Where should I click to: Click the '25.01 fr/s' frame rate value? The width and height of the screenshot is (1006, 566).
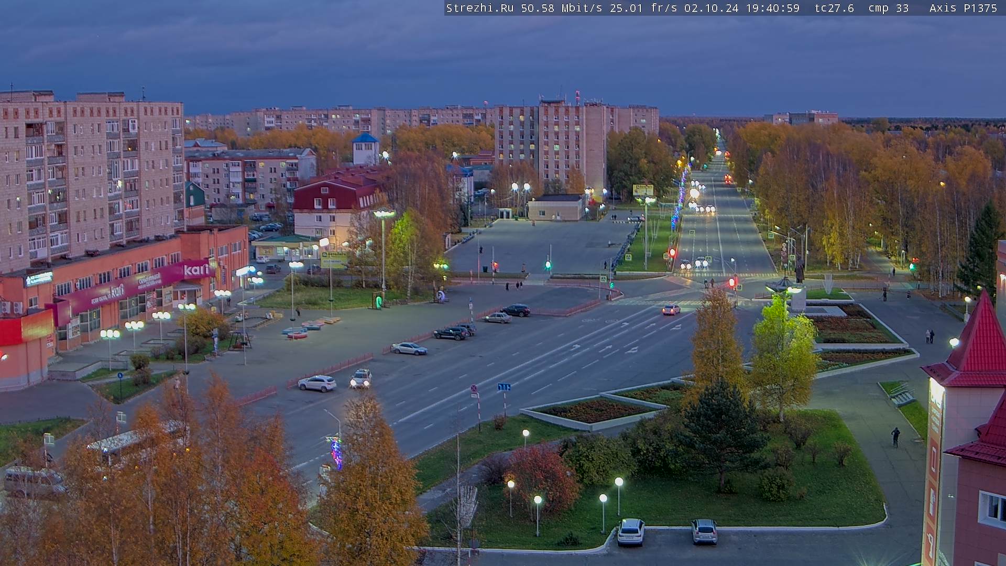[x=644, y=8]
